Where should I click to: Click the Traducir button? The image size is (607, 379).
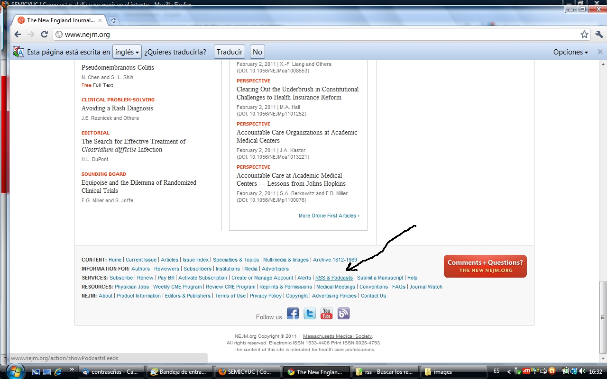pyautogui.click(x=230, y=52)
